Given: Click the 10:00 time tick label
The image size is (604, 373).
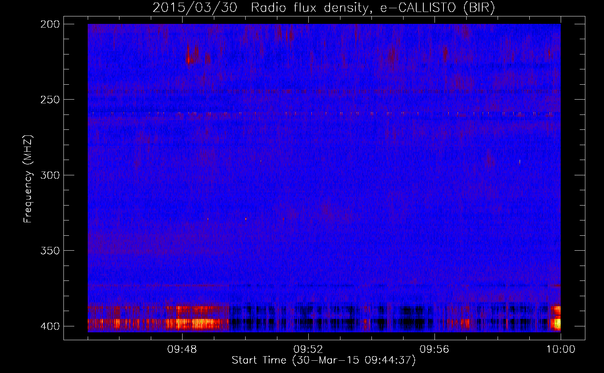Looking at the screenshot, I should point(561,350).
